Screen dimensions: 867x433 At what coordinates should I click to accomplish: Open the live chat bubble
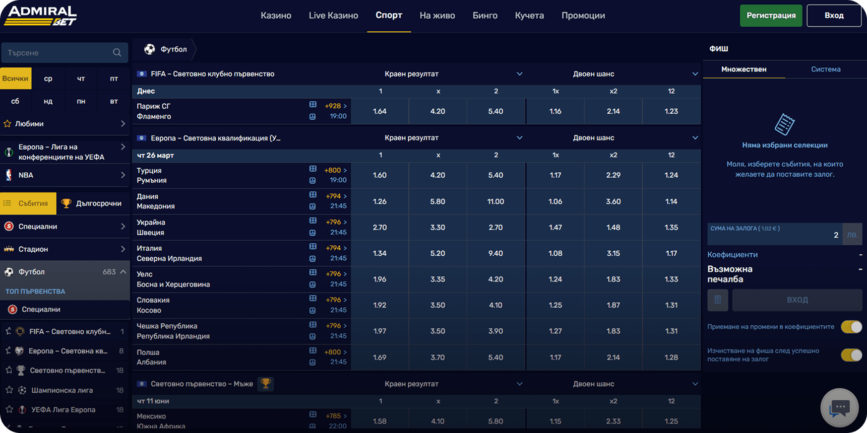(840, 408)
